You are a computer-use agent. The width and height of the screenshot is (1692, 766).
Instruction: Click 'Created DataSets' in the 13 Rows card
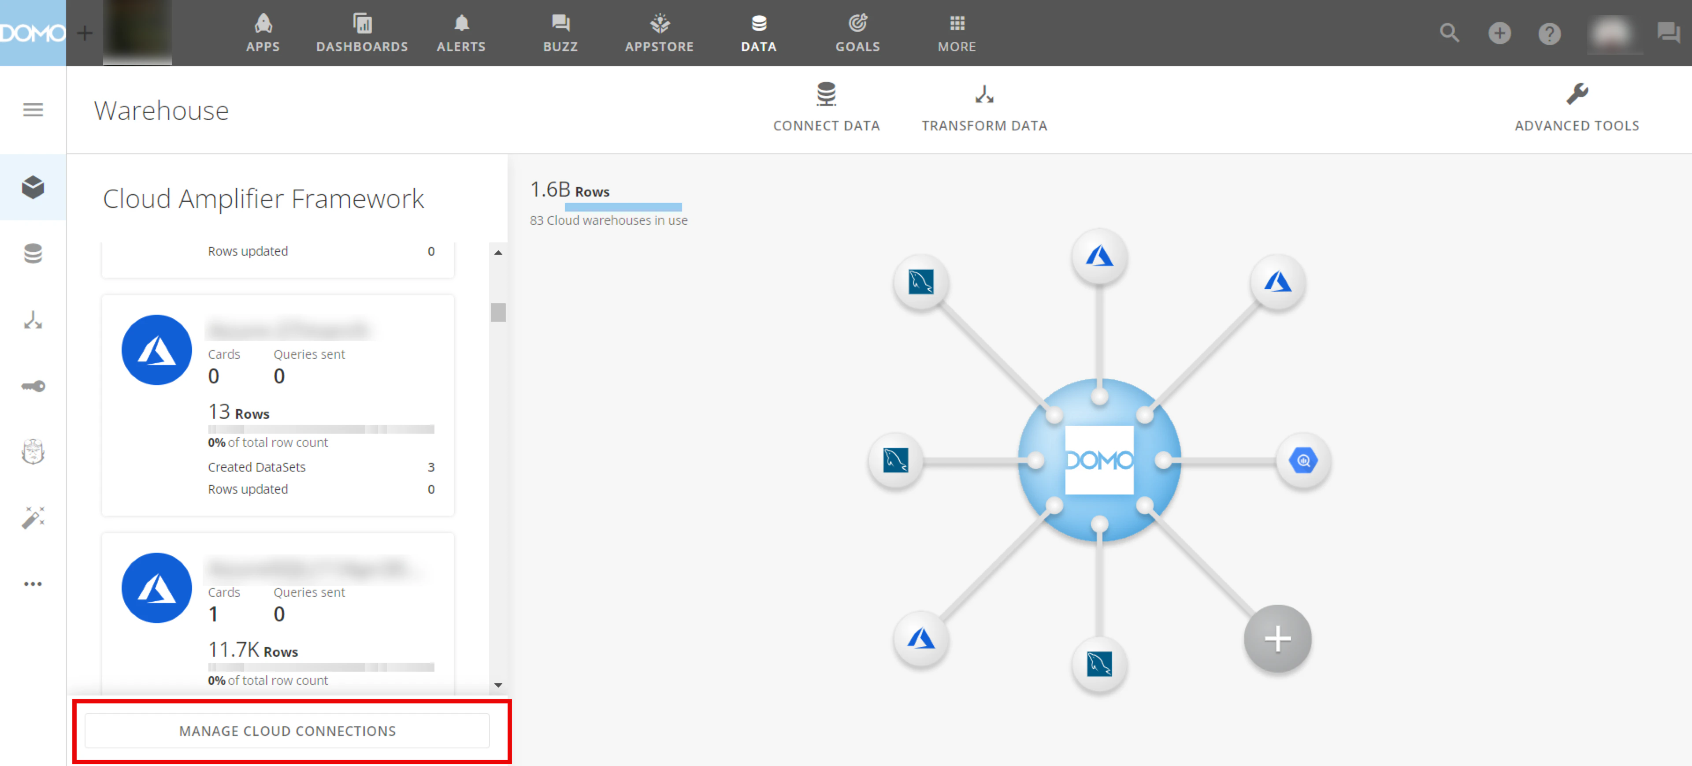click(257, 467)
